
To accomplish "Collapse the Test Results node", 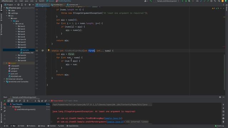I will tap(8, 104).
